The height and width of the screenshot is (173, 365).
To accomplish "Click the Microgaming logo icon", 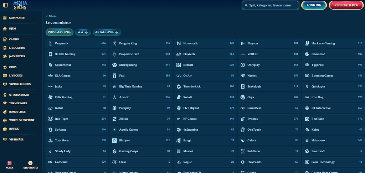I will pyautogui.click(x=114, y=65).
